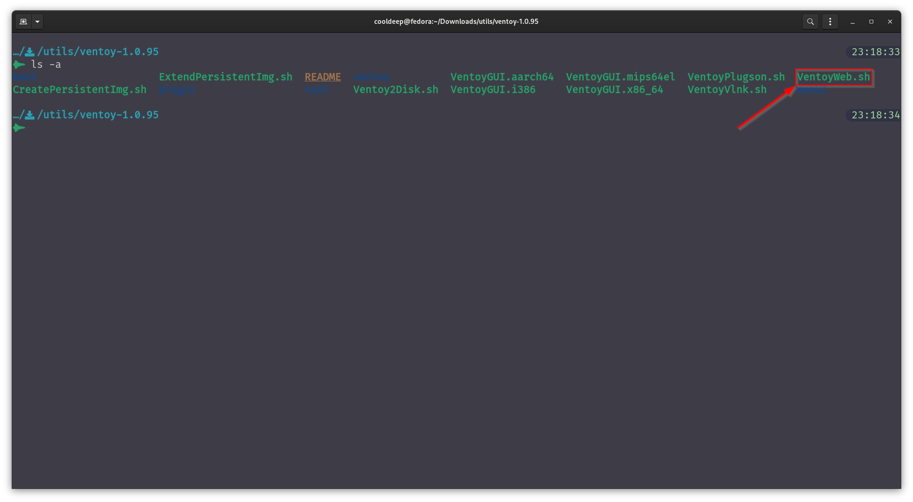Click the green arrow on the empty prompt

coord(19,127)
